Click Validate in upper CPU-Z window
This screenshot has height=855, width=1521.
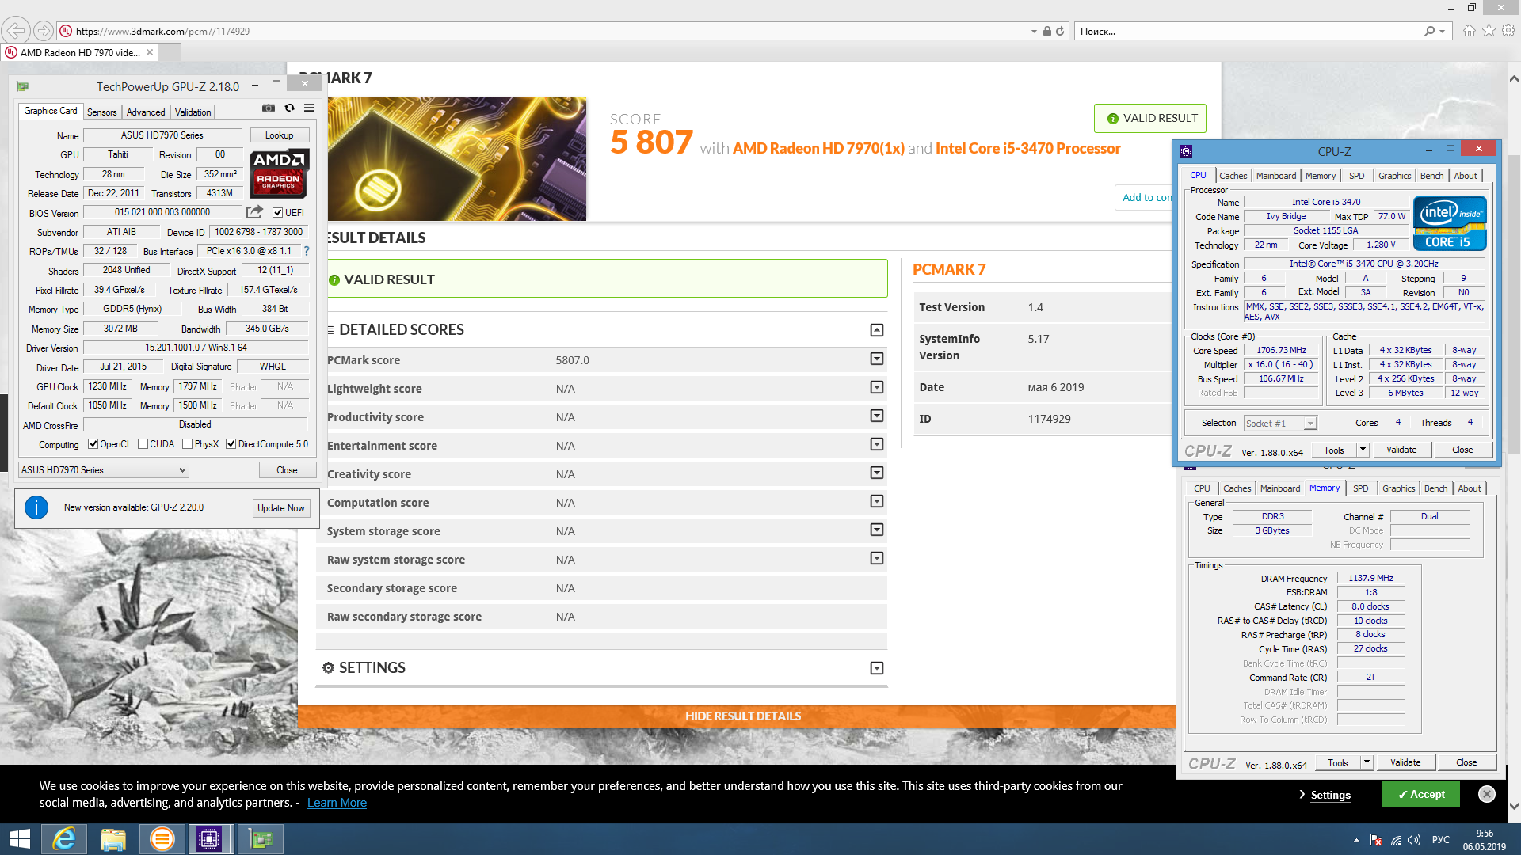point(1401,450)
